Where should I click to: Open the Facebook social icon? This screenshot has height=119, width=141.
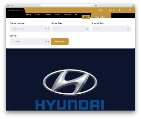point(120,10)
